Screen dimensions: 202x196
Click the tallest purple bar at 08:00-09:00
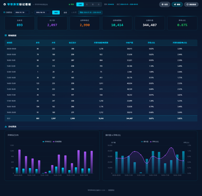coord(19,162)
